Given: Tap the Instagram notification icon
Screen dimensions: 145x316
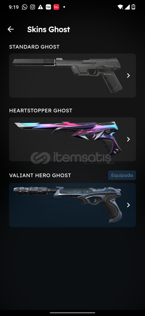Looking at the screenshot, I should 33,7.
